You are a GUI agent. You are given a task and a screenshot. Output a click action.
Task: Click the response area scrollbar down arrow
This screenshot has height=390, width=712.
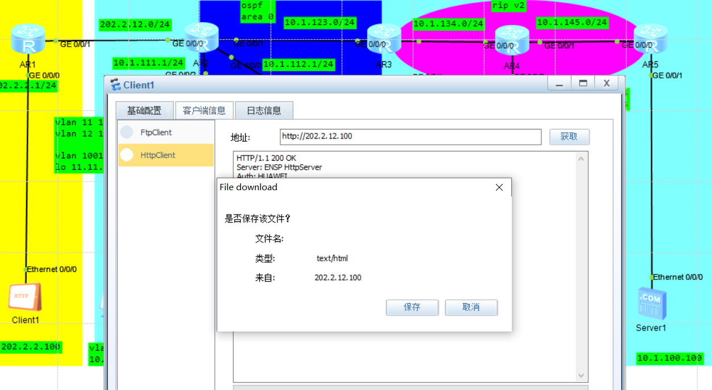(x=581, y=375)
